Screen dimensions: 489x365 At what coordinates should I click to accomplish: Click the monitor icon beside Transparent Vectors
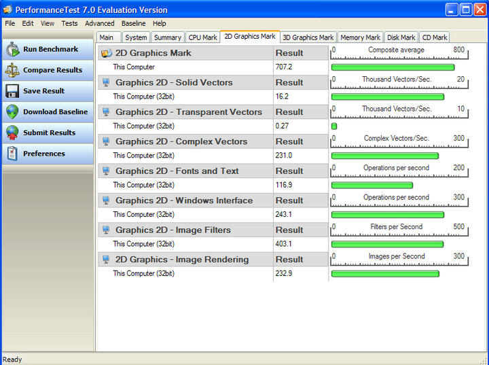[106, 111]
